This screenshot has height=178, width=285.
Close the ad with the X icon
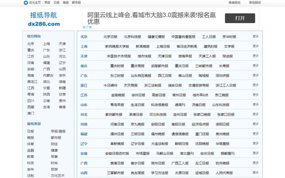click(x=84, y=27)
